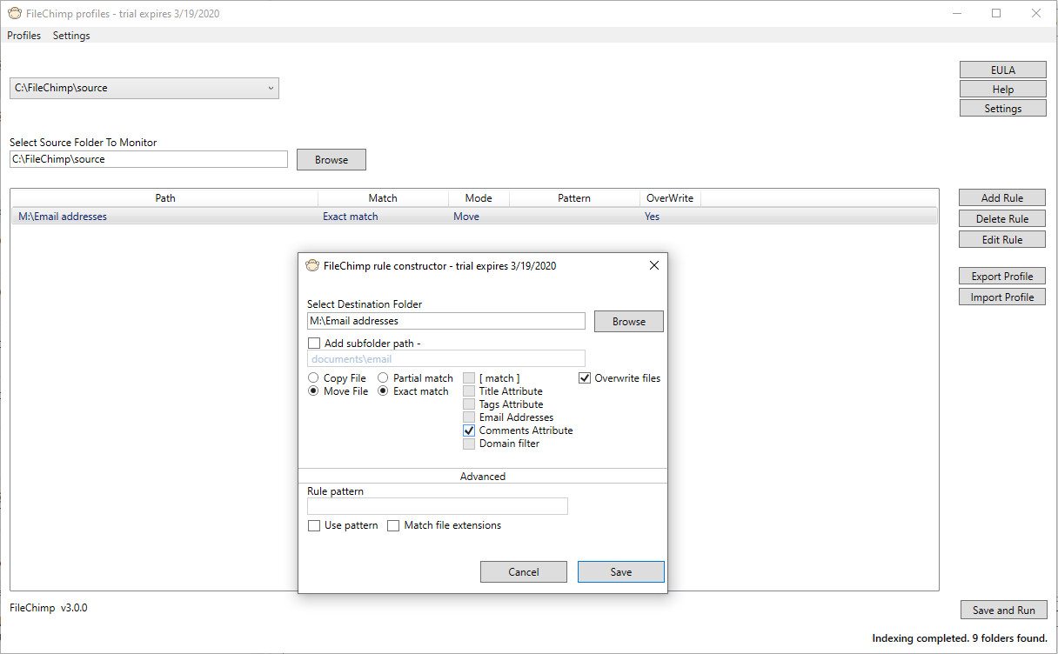Toggle the Title Attribute checkbox
The image size is (1058, 654).
pyautogui.click(x=469, y=391)
